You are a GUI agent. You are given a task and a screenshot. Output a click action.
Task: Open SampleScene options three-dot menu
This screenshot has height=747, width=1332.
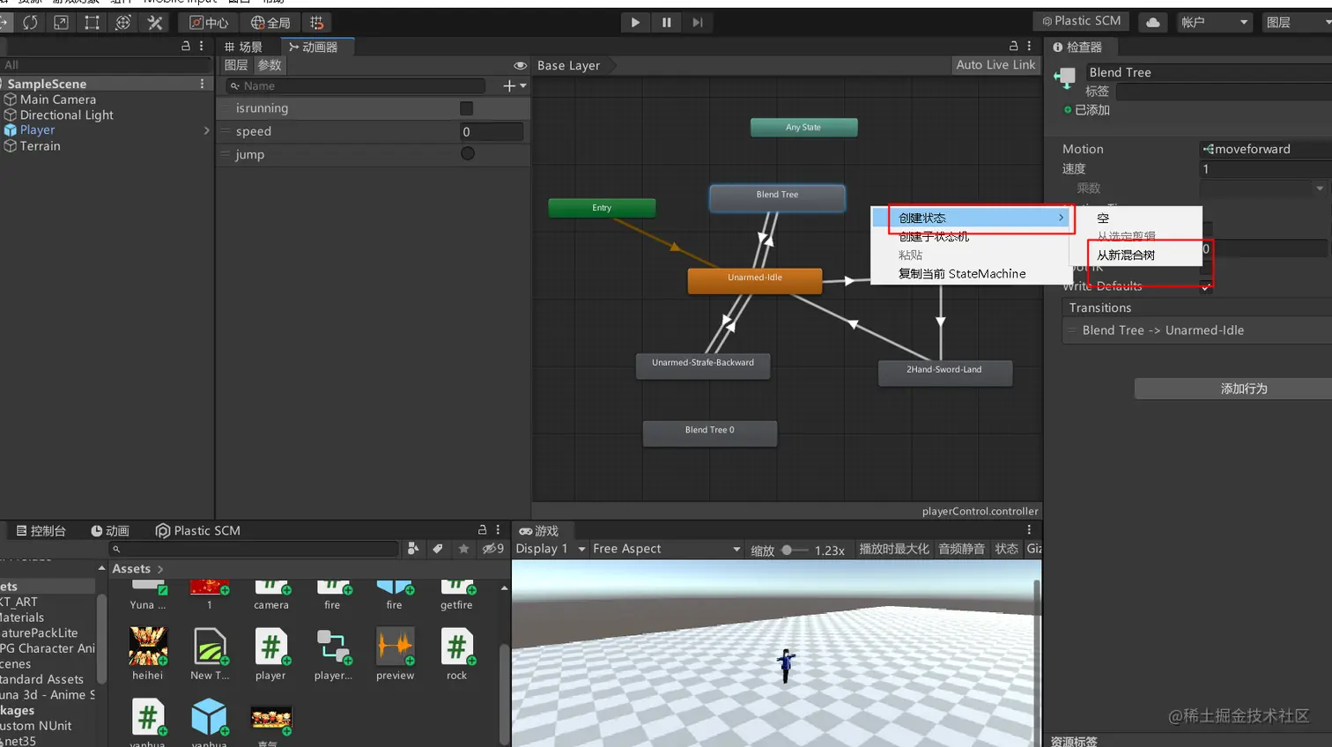[x=203, y=84]
